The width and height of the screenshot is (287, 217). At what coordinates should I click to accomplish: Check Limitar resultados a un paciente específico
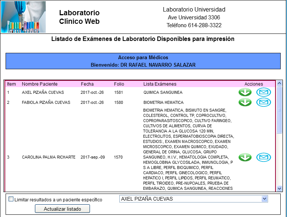pos(11,199)
